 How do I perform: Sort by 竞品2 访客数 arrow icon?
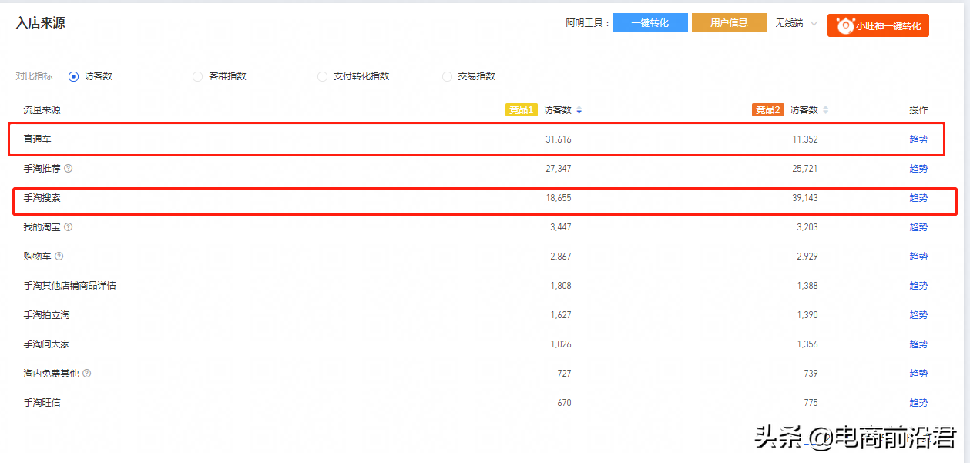pos(825,110)
